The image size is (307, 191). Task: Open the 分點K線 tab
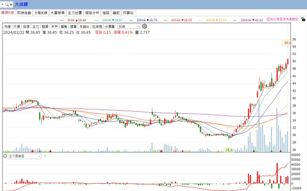click(41, 13)
